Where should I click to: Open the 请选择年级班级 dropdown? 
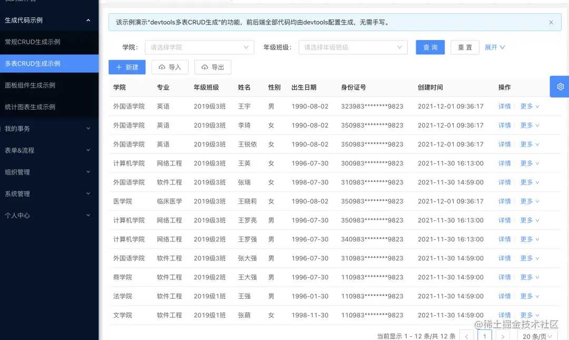coord(353,47)
